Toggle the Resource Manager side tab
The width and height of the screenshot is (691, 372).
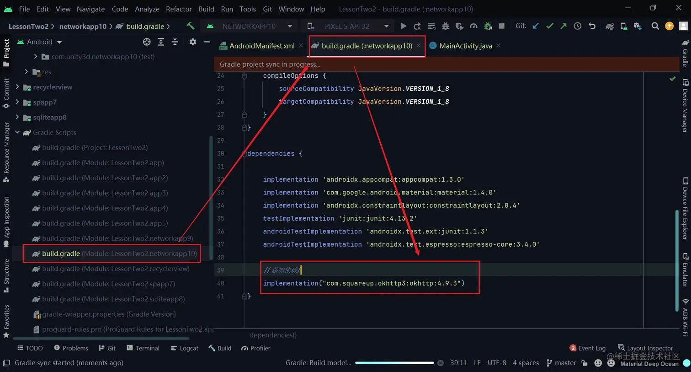6,152
